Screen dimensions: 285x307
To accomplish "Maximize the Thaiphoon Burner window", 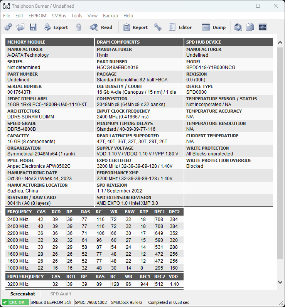I will click(x=258, y=6).
